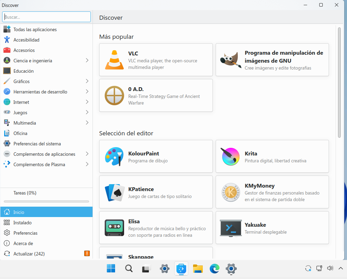This screenshot has height=279, width=347.
Task: Expand the Juegos category arrow
Action: [x=87, y=112]
